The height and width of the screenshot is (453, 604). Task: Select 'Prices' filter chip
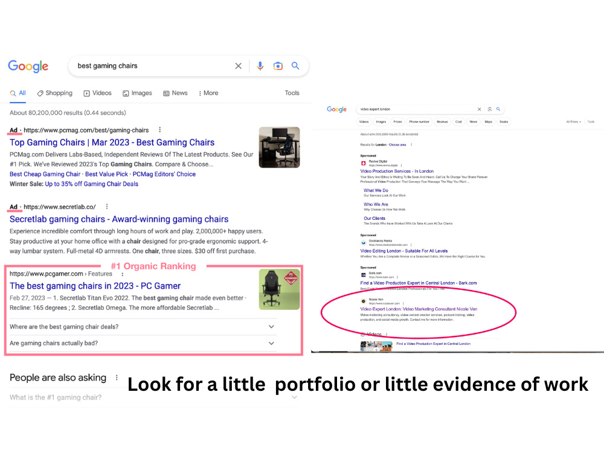(x=397, y=122)
